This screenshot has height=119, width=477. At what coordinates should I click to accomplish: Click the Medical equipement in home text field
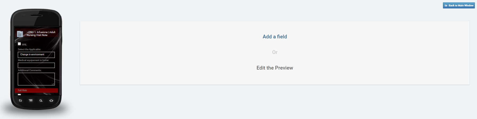[36, 65]
